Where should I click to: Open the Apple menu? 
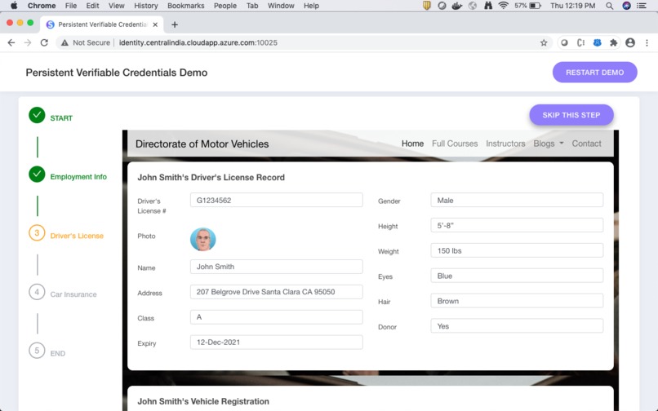14,6
